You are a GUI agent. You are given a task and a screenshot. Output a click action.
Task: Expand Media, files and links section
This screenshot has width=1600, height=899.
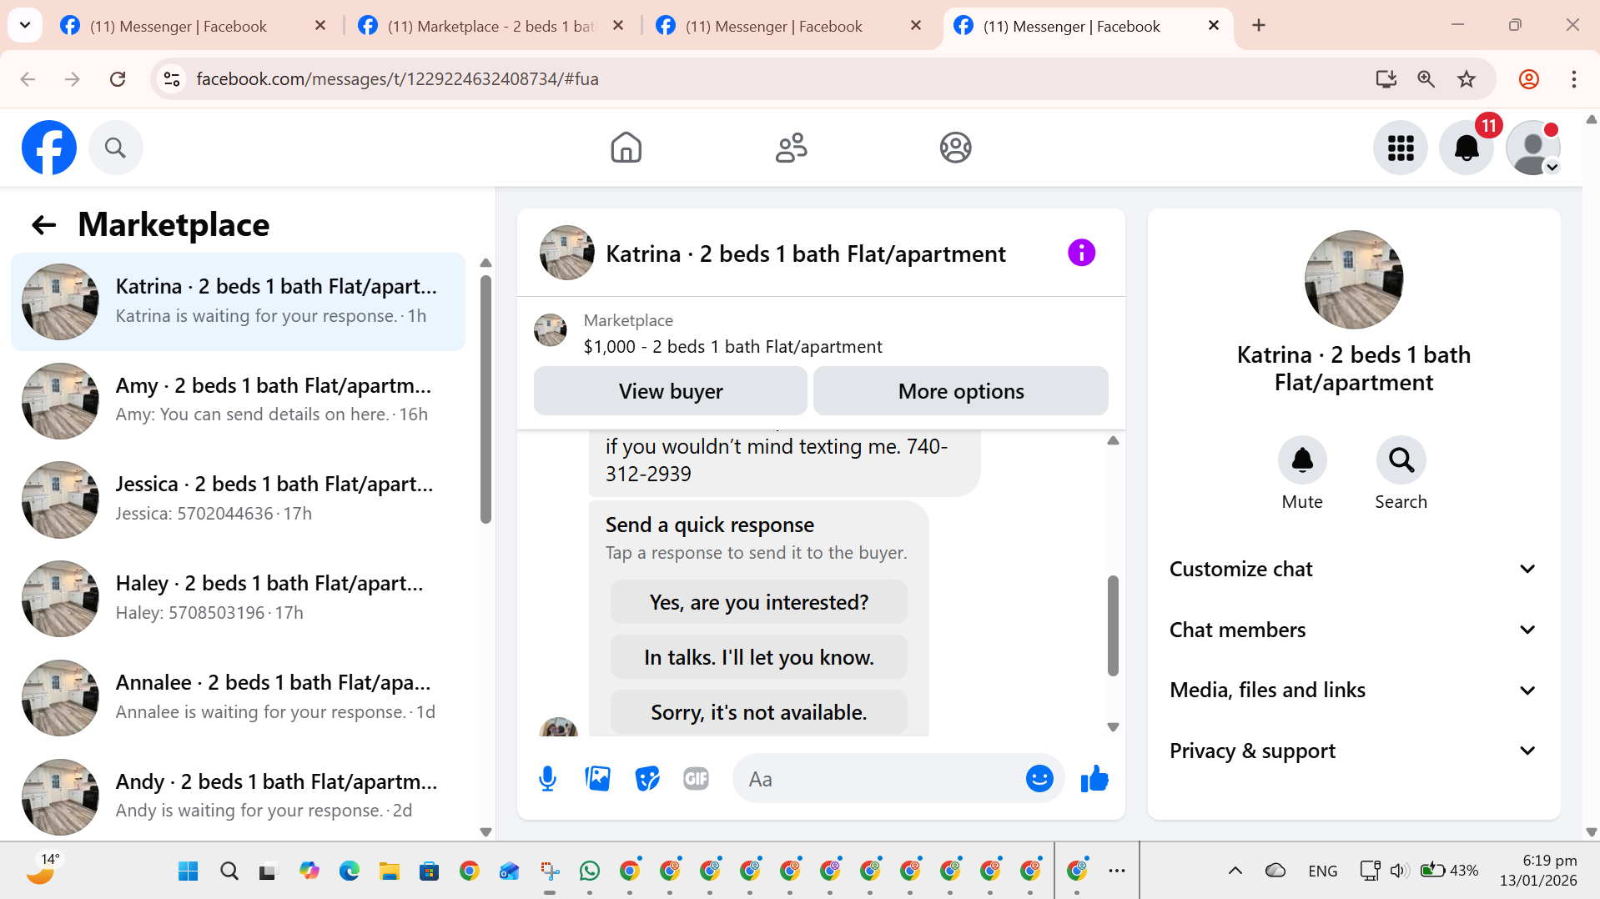[x=1353, y=690]
